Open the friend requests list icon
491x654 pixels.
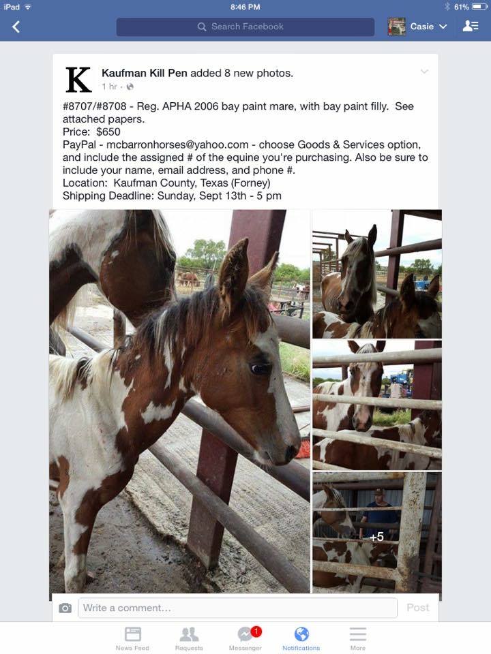click(471, 27)
